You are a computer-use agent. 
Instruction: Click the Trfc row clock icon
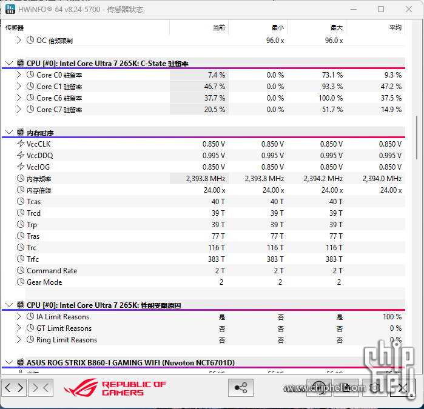click(x=21, y=259)
